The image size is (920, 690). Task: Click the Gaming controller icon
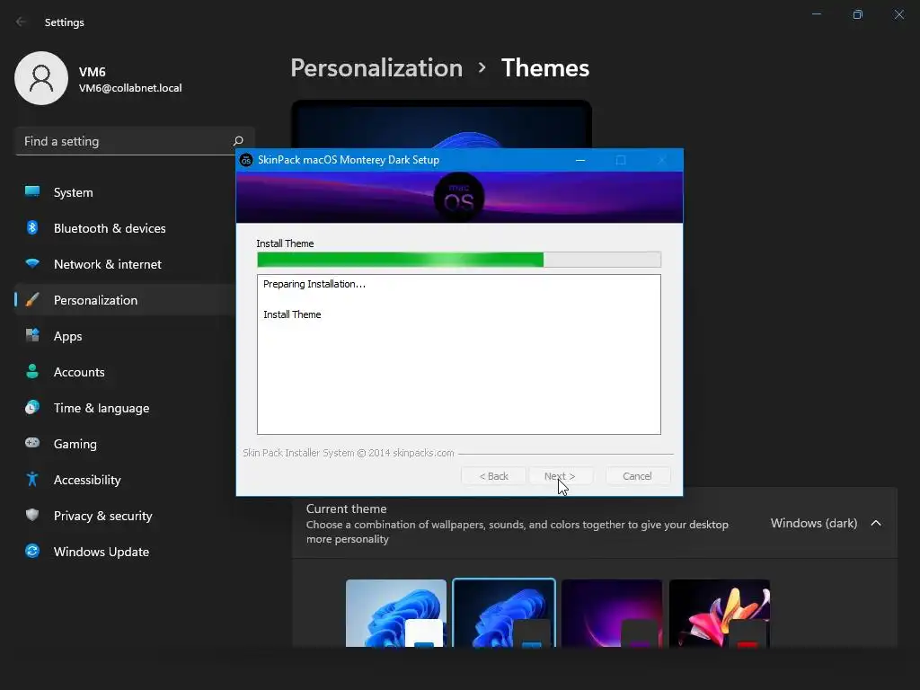point(32,443)
